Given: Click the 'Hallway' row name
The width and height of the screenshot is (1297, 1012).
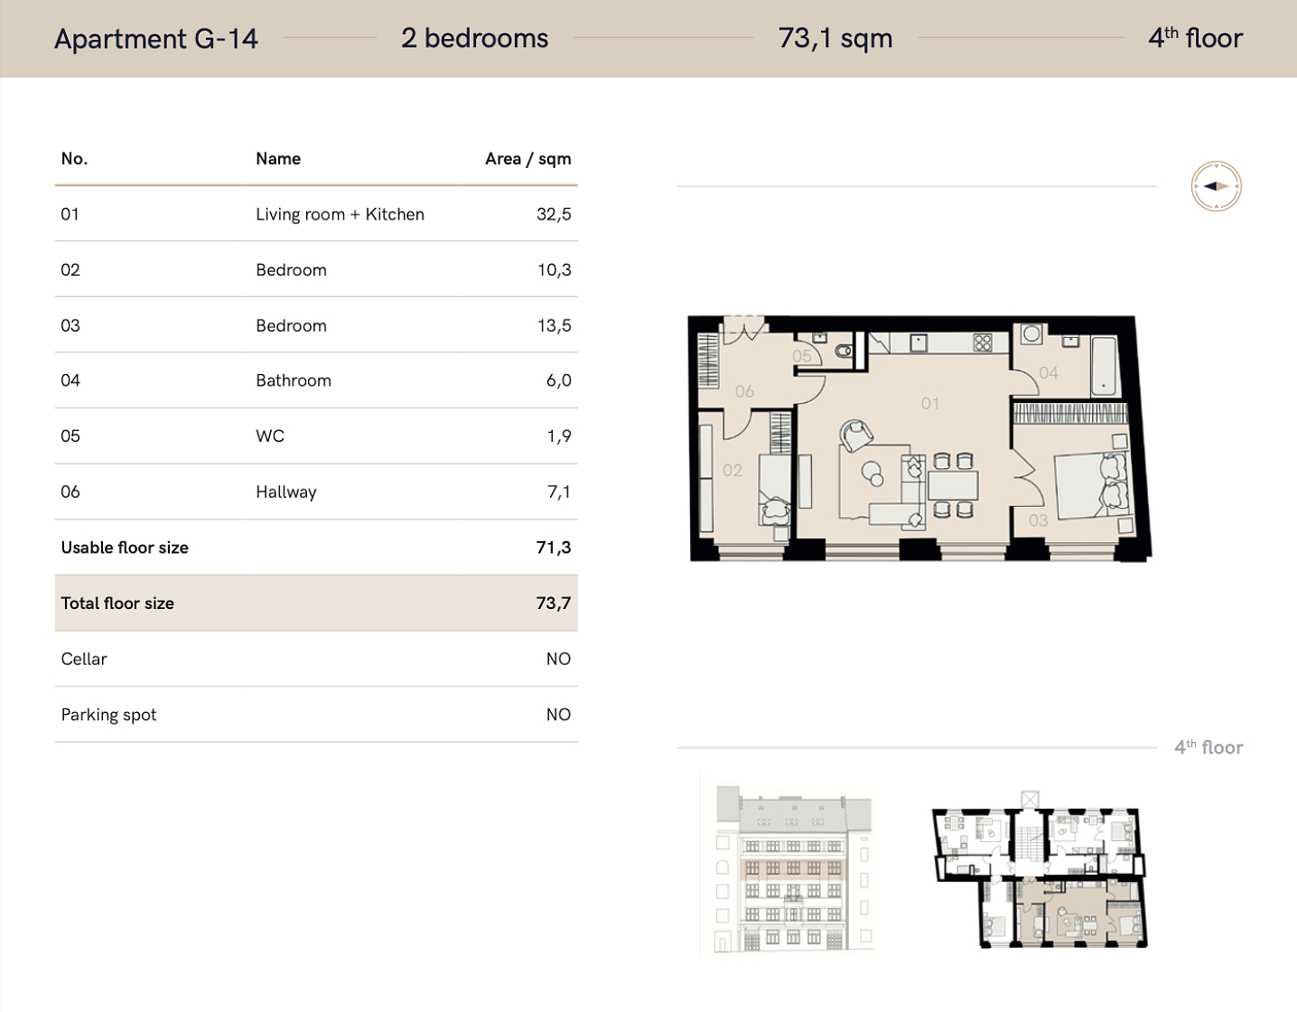Looking at the screenshot, I should [286, 492].
